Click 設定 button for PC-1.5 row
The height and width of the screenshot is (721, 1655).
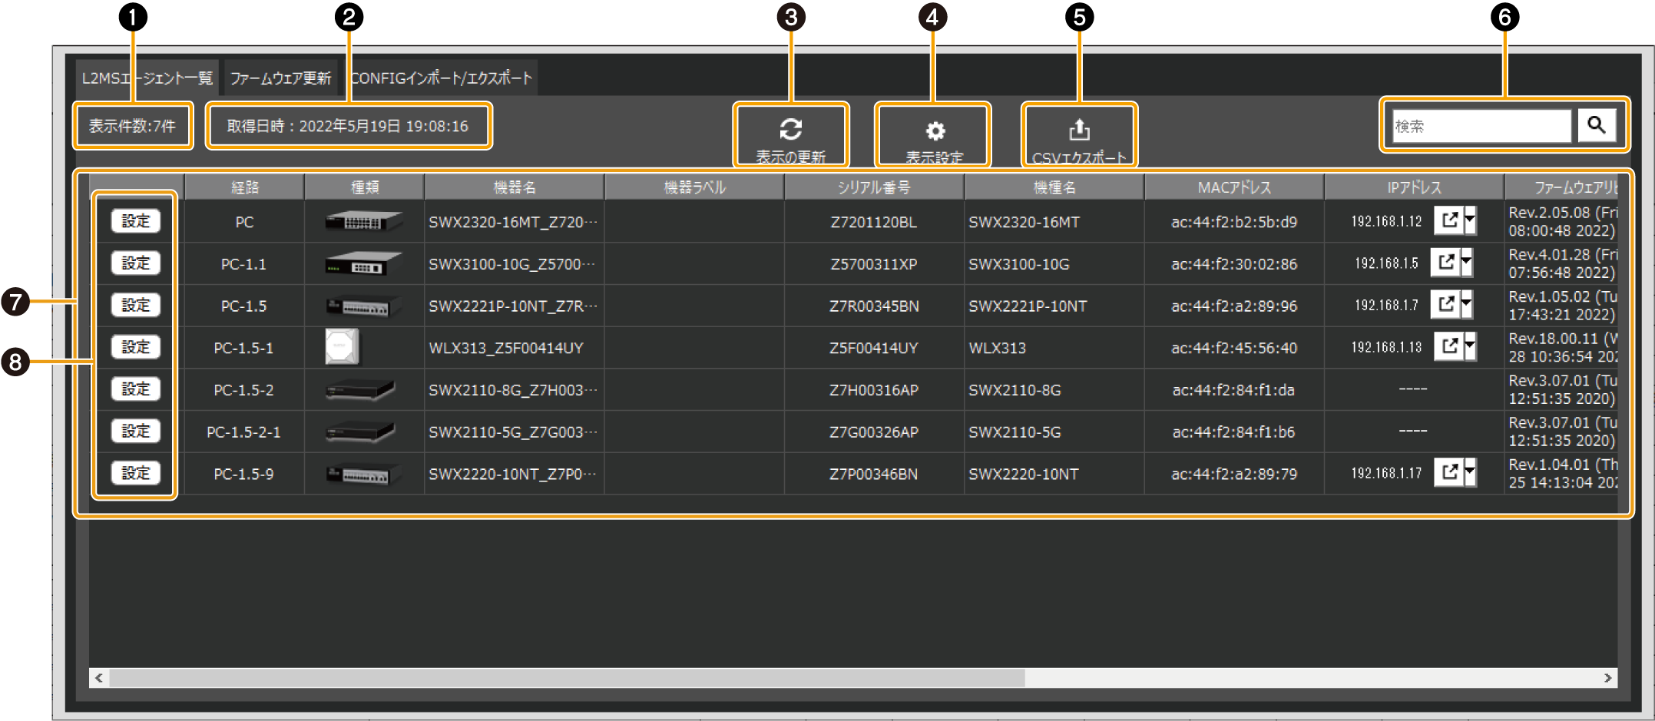[136, 305]
